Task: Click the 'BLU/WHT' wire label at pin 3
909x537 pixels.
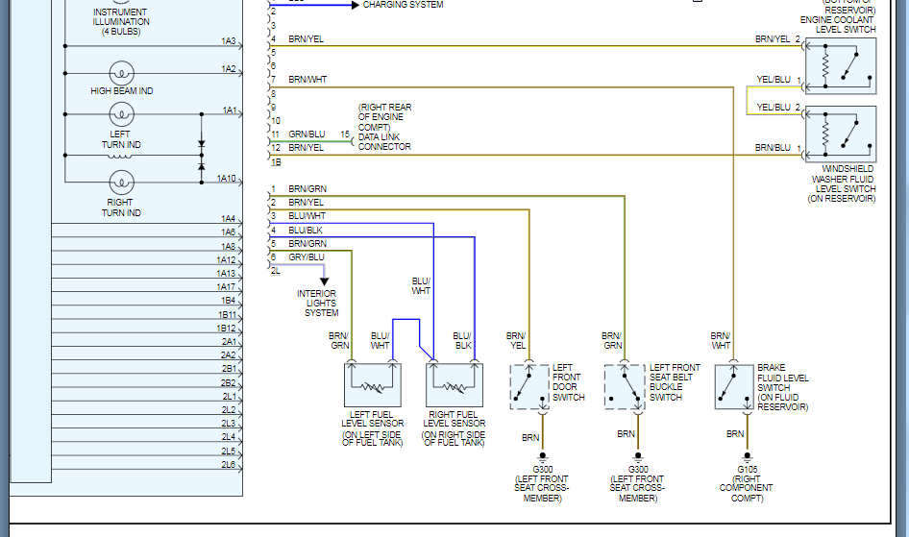Action: [307, 216]
